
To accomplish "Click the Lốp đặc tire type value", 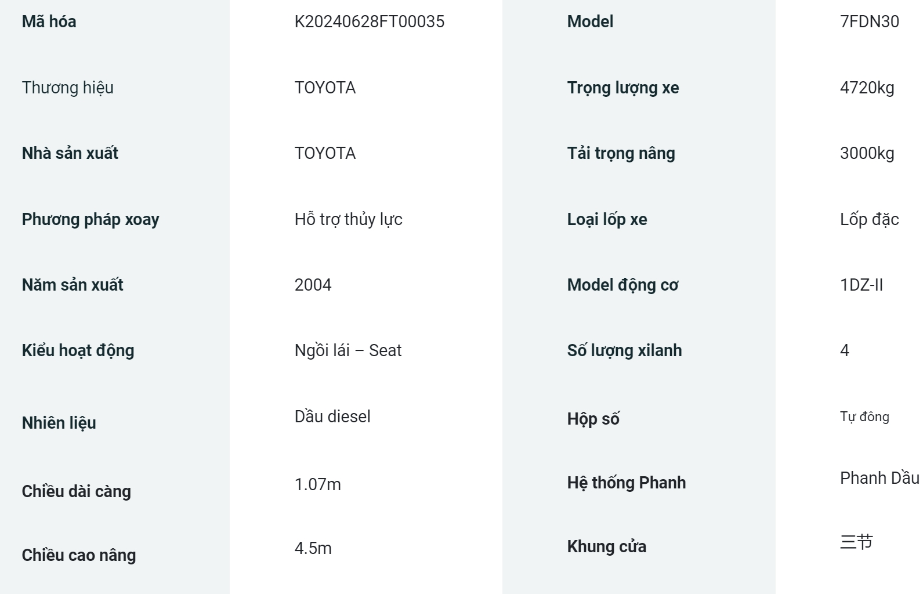I will point(870,219).
